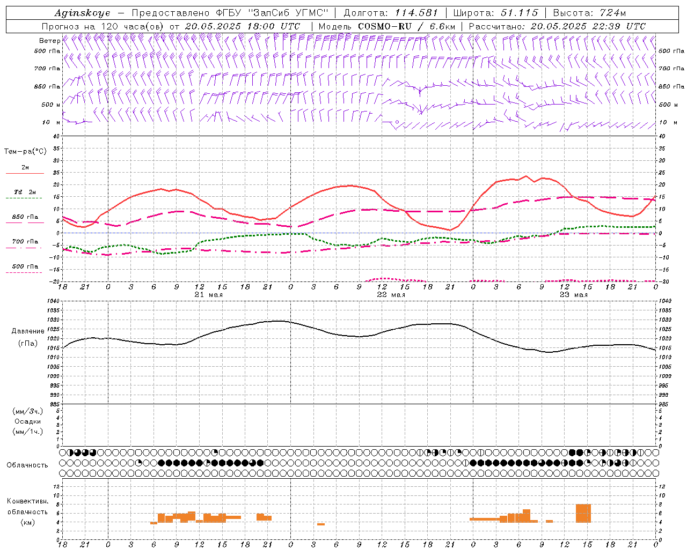The width and height of the screenshot is (687, 549).
Task: Click the Осадки precipitation label
Action: (28, 421)
